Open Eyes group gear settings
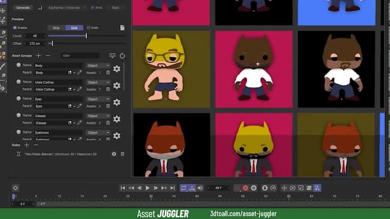The height and width of the screenshot is (219, 390). (116, 102)
